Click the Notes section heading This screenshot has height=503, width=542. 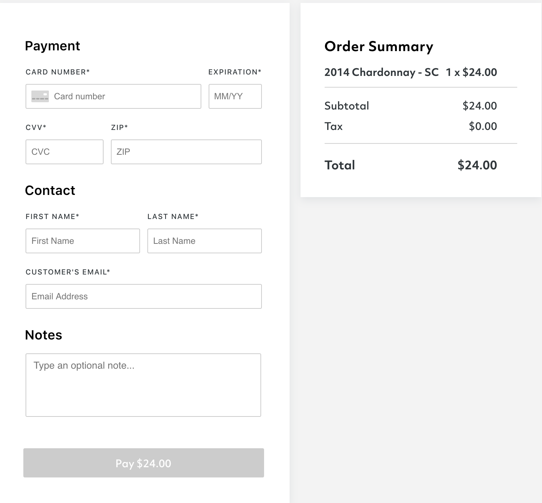point(43,335)
